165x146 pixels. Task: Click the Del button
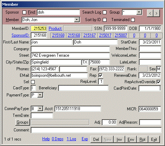(96, 140)
